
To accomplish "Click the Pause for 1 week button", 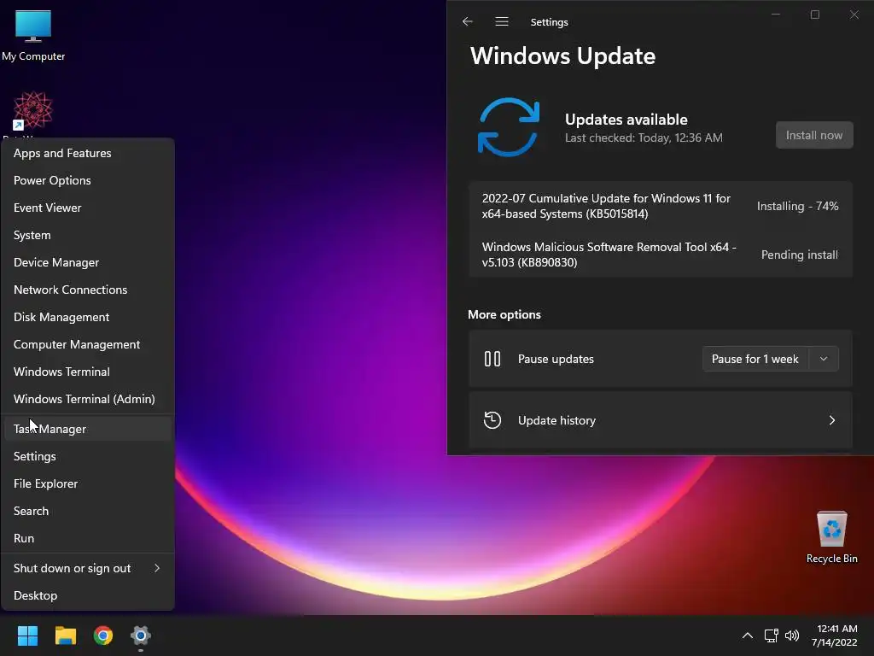I will tap(755, 359).
